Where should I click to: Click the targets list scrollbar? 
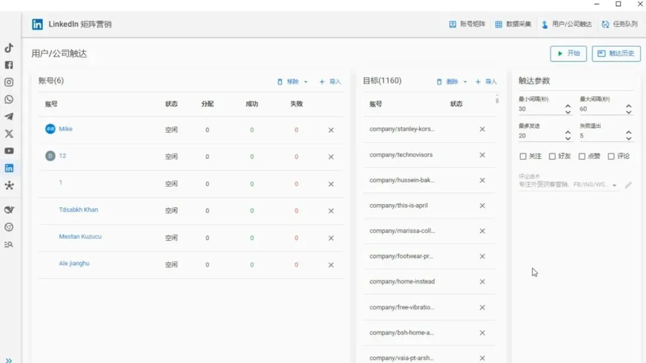tap(497, 99)
